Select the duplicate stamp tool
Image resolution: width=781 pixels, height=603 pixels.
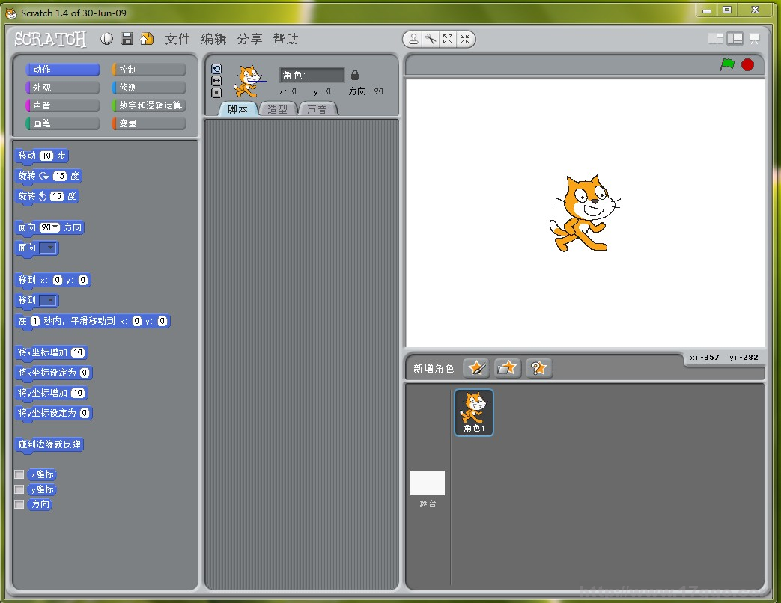tap(413, 40)
